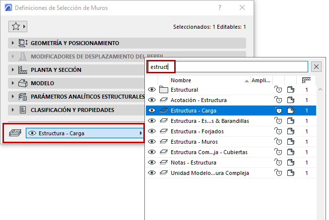Clear the layer search with X button
The width and height of the screenshot is (329, 220).
pyautogui.click(x=316, y=66)
